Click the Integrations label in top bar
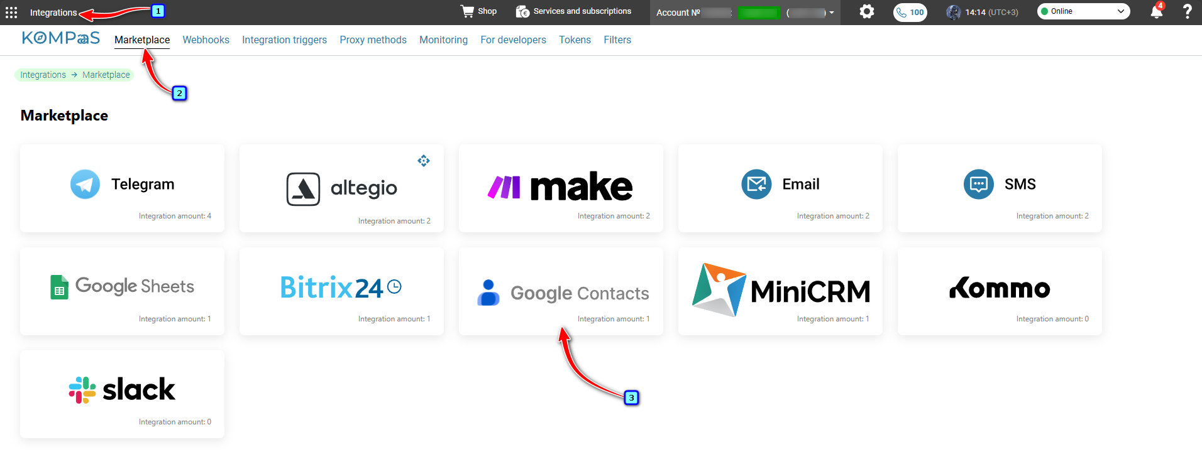 pos(53,13)
